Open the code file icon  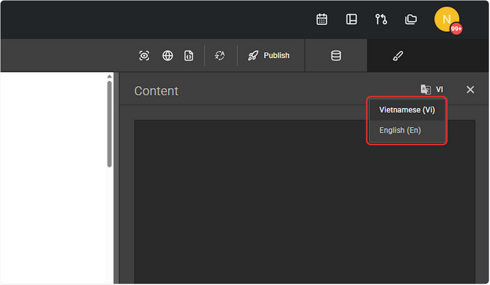[x=189, y=56]
